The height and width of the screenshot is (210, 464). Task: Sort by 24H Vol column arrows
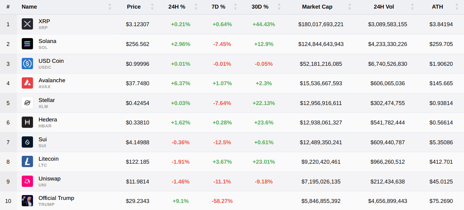pos(412,7)
